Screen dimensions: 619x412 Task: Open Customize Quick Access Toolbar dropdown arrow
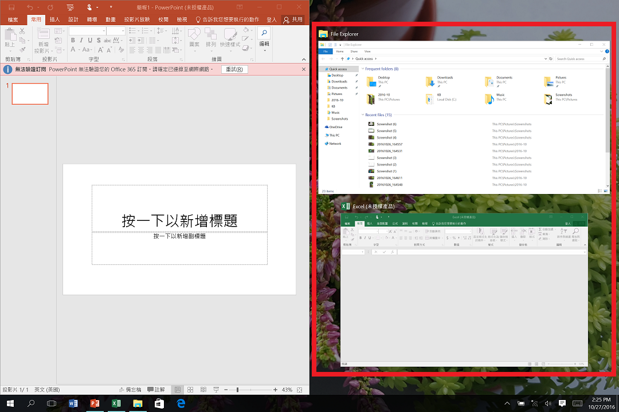pos(111,7)
